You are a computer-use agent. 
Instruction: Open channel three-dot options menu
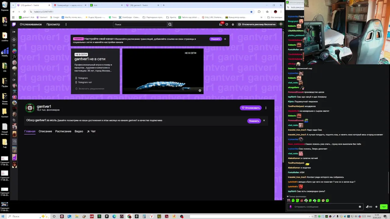(x=266, y=108)
